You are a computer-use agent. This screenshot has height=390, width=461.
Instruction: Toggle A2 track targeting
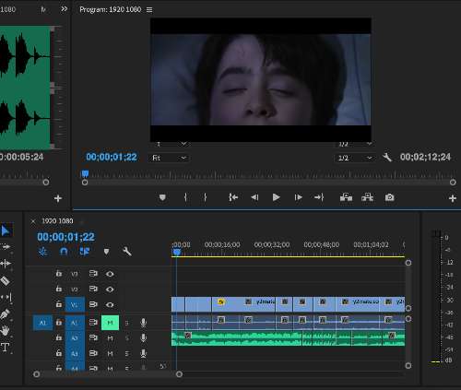[x=75, y=338]
